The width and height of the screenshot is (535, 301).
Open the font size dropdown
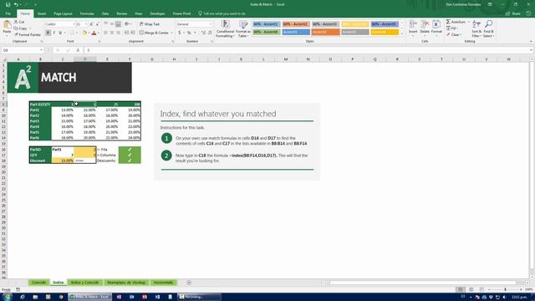(86, 24)
